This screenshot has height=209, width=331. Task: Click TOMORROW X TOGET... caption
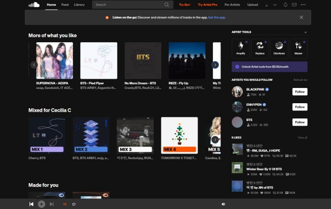click(x=179, y=158)
